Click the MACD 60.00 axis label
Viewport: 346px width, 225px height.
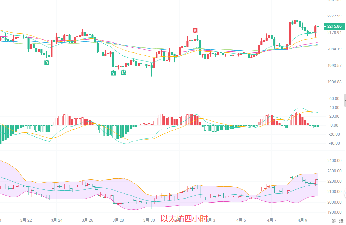tap(334, 98)
